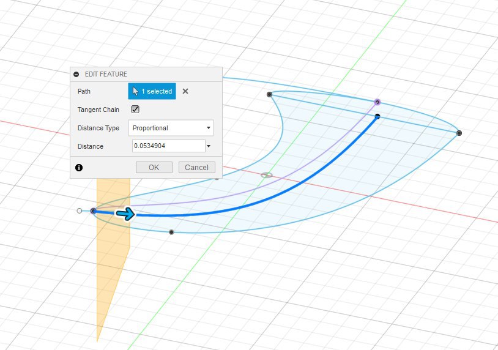
Task: Open the Distance Type dropdown
Action: tap(171, 128)
